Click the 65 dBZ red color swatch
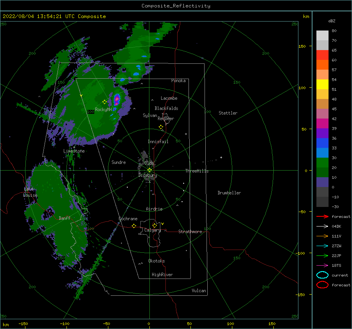This screenshot has height=329, width=352. click(x=322, y=55)
